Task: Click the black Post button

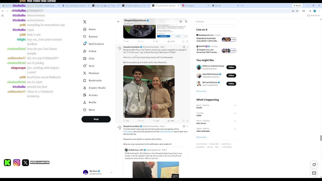Action: (x=96, y=119)
